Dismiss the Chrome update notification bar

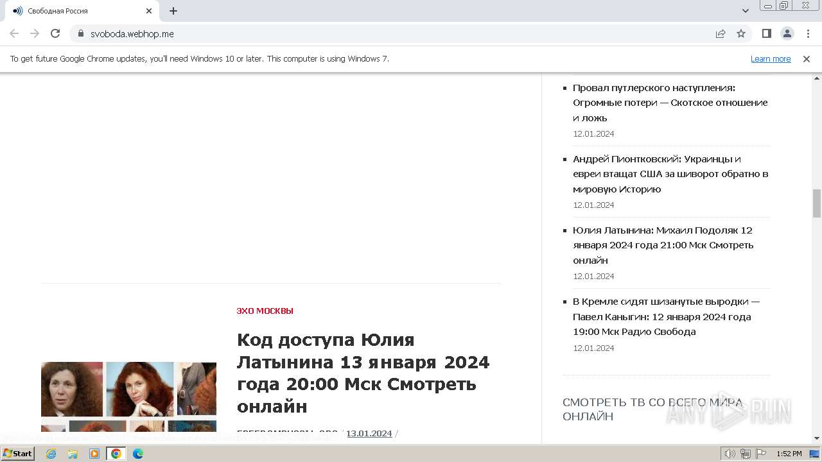(807, 58)
